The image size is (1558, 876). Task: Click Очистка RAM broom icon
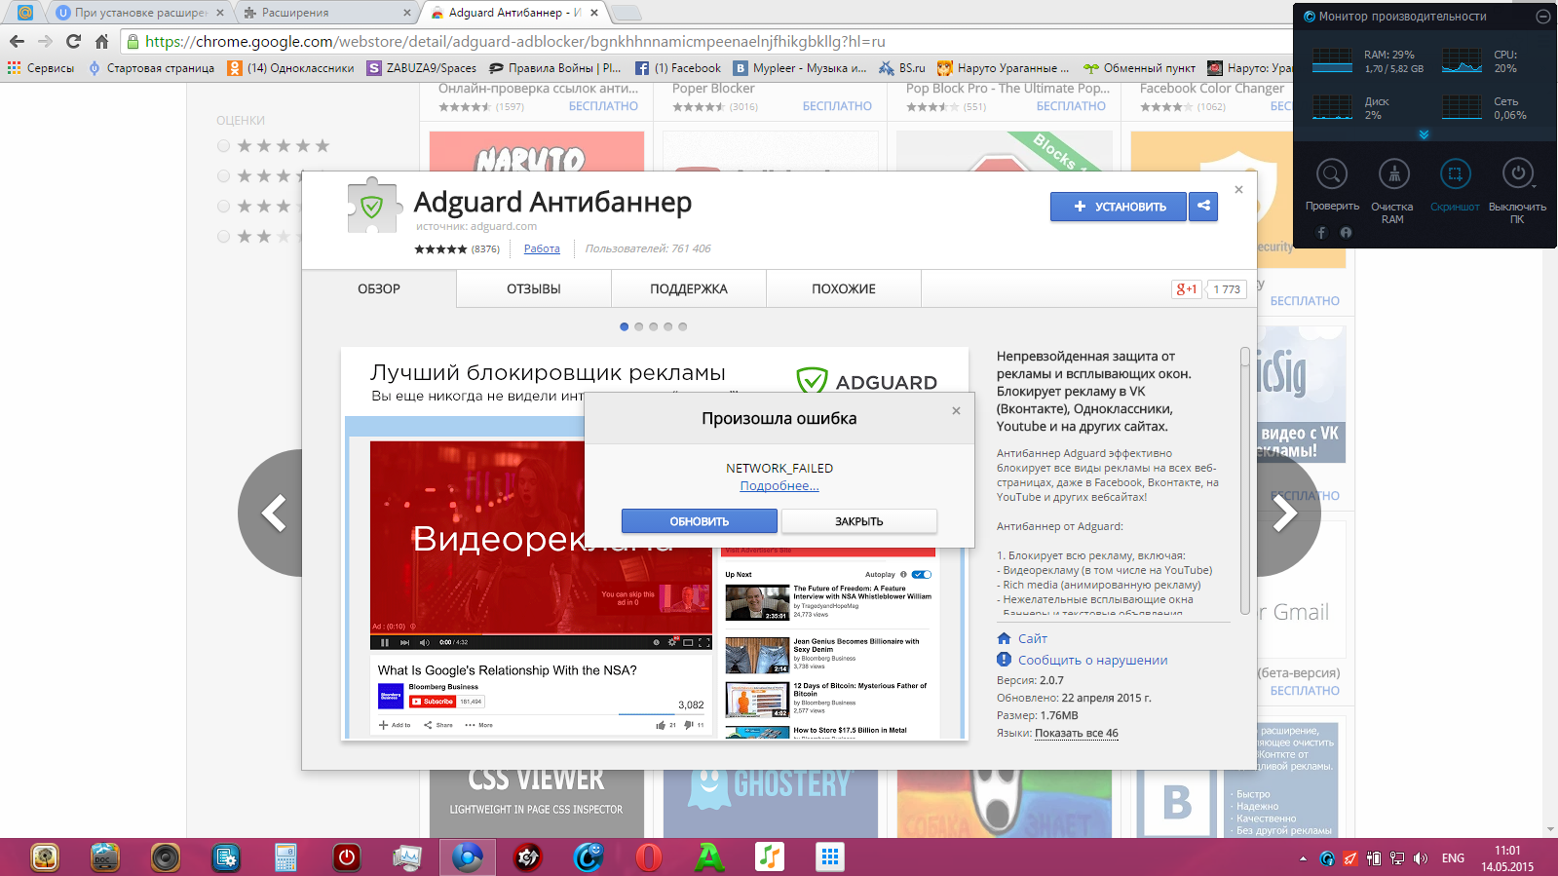1393,174
